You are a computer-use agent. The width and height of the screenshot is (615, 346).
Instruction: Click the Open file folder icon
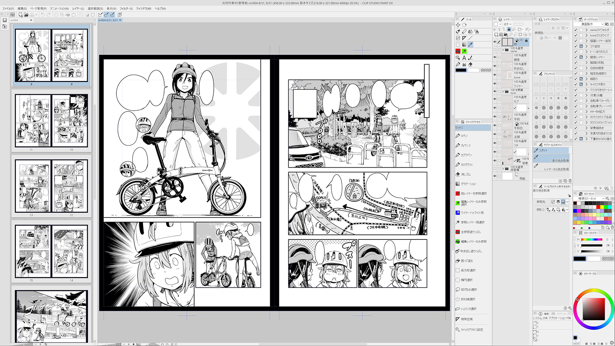tap(26, 15)
